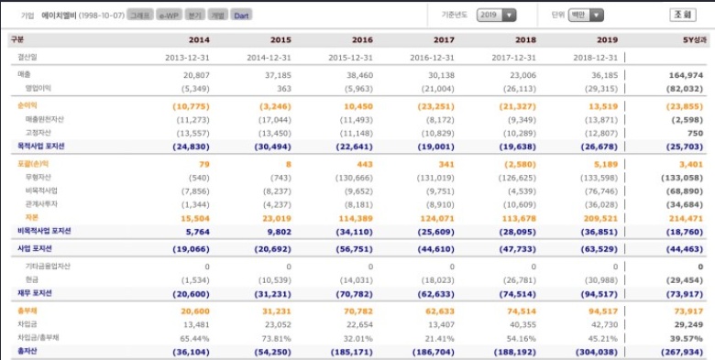Select the 매출원천자산 row label
The height and width of the screenshot is (360, 715).
[x=45, y=119]
